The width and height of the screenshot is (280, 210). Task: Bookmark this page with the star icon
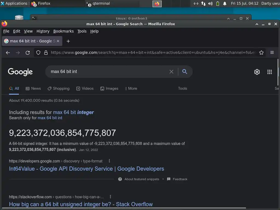tap(261, 52)
